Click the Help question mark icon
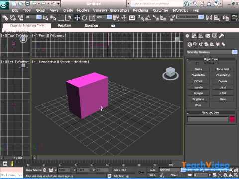The height and width of the screenshot is (179, 239). (x=216, y=4)
